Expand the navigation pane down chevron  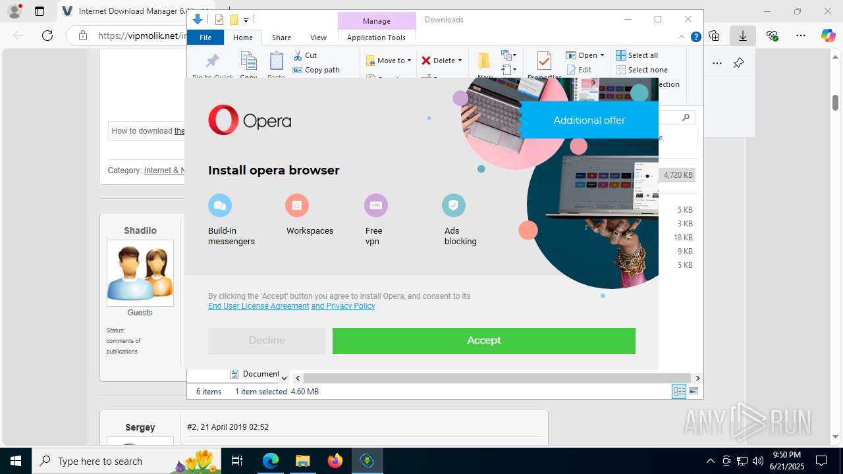(x=284, y=378)
